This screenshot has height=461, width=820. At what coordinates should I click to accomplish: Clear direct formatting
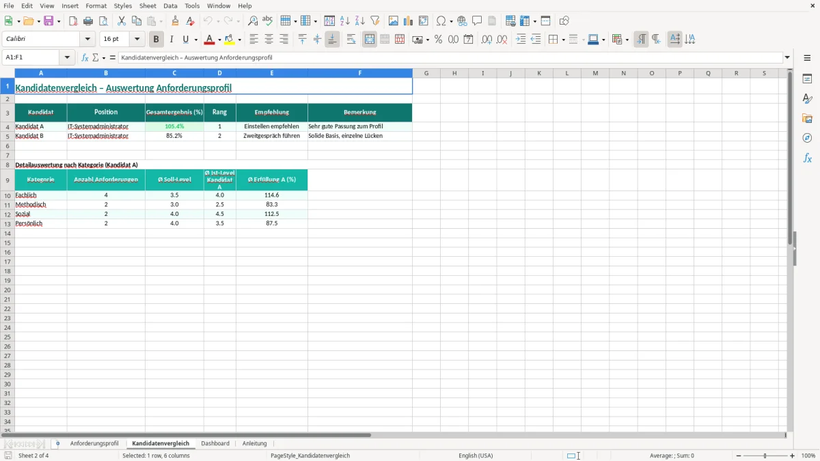click(x=190, y=21)
